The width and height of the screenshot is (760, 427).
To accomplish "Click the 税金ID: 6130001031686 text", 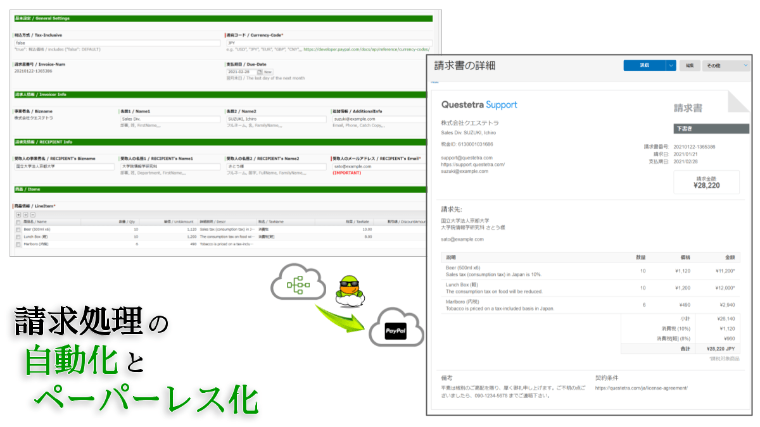I will 467,144.
